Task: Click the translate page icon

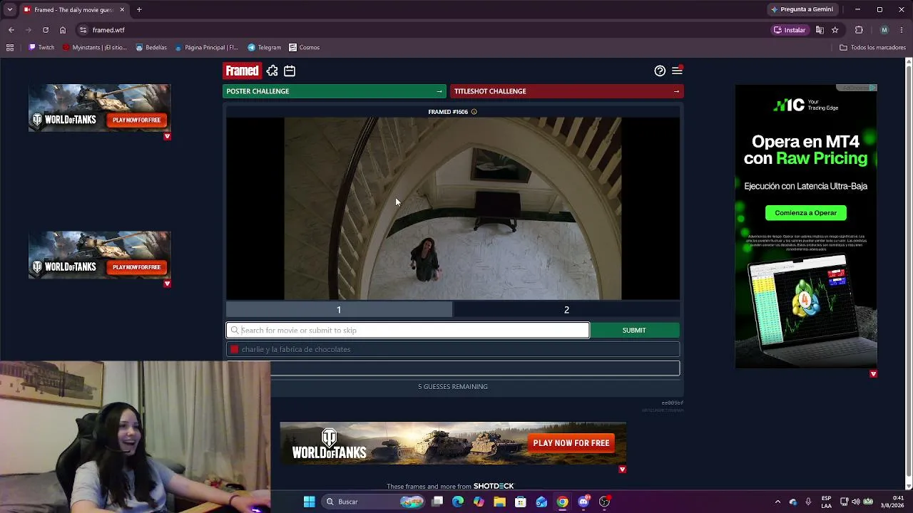Action: pyautogui.click(x=820, y=30)
